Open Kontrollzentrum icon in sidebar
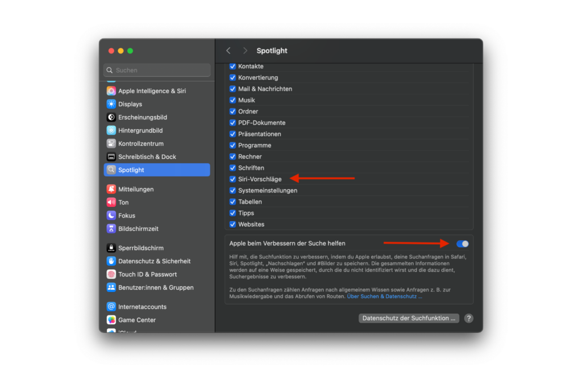This screenshot has height=388, width=582. [111, 144]
